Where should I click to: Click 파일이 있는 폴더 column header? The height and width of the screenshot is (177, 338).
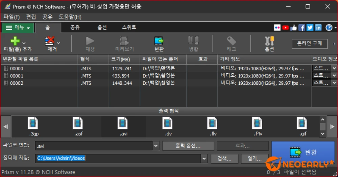point(163,59)
